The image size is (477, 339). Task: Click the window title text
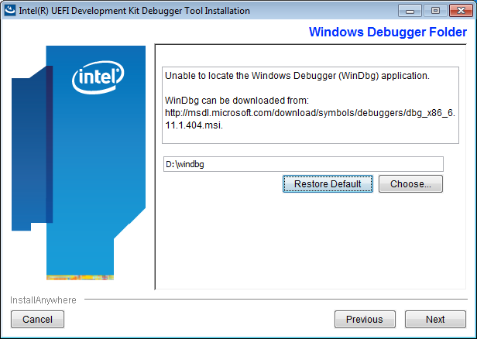134,11
